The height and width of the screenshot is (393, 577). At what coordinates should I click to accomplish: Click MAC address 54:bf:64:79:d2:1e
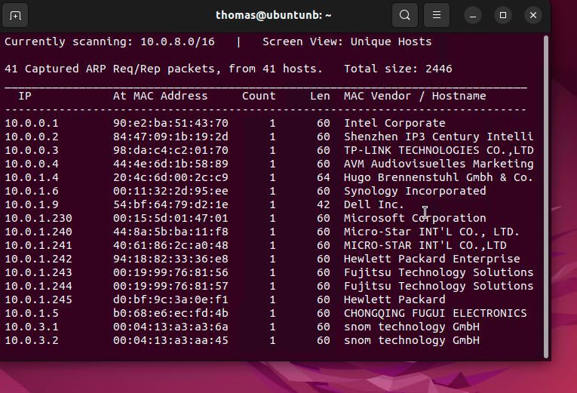[x=170, y=204]
